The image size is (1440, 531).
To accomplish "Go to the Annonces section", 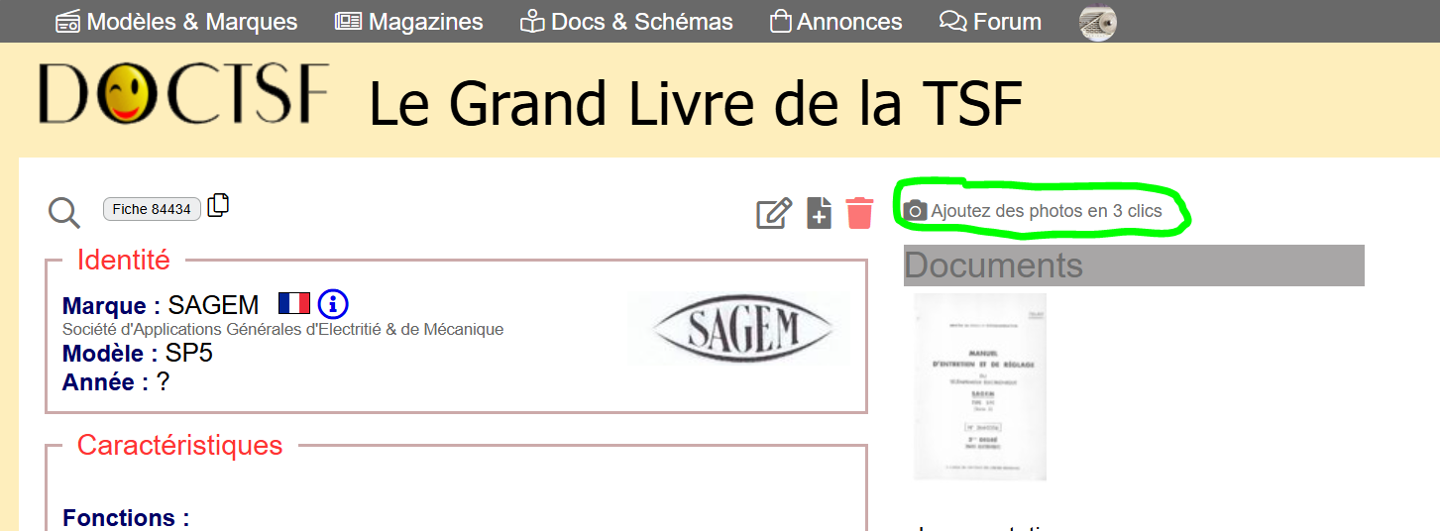I will tap(835, 22).
